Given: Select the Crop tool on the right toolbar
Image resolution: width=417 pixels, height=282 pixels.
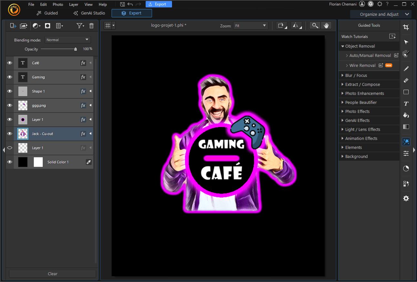Looking at the screenshot, I should click(406, 27).
